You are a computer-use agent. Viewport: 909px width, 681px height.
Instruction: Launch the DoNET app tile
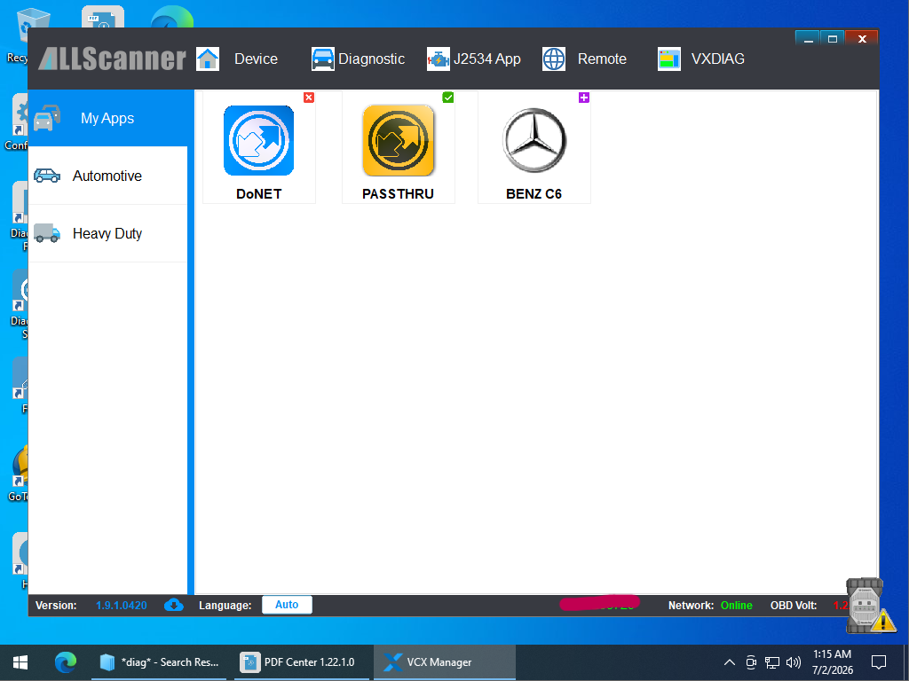pyautogui.click(x=258, y=147)
